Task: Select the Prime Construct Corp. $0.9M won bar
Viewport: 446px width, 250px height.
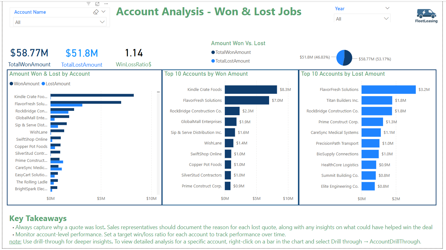Action: click(228, 186)
